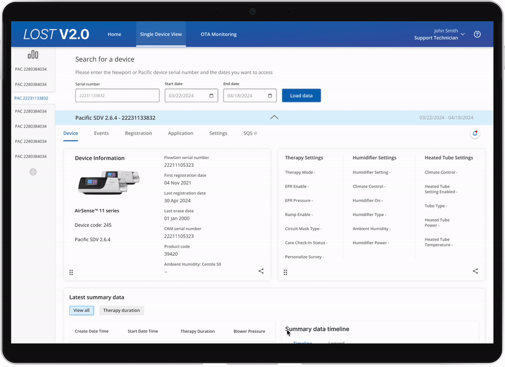Click the Product code value 39420

(170, 254)
